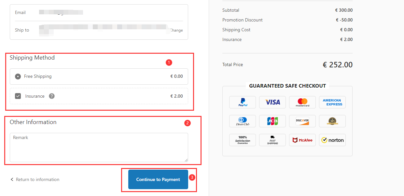Click the McAfee security logo

[x=302, y=140]
